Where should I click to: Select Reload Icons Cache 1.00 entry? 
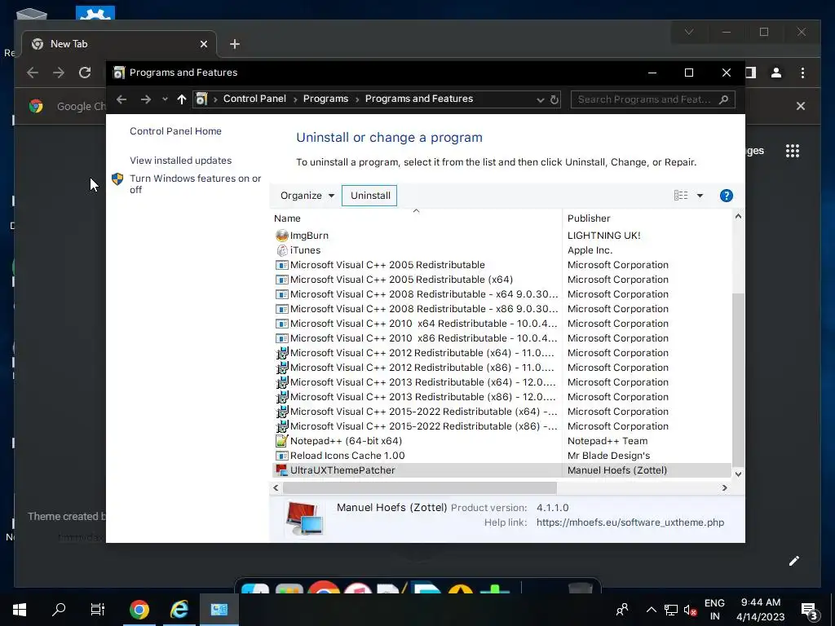click(347, 456)
